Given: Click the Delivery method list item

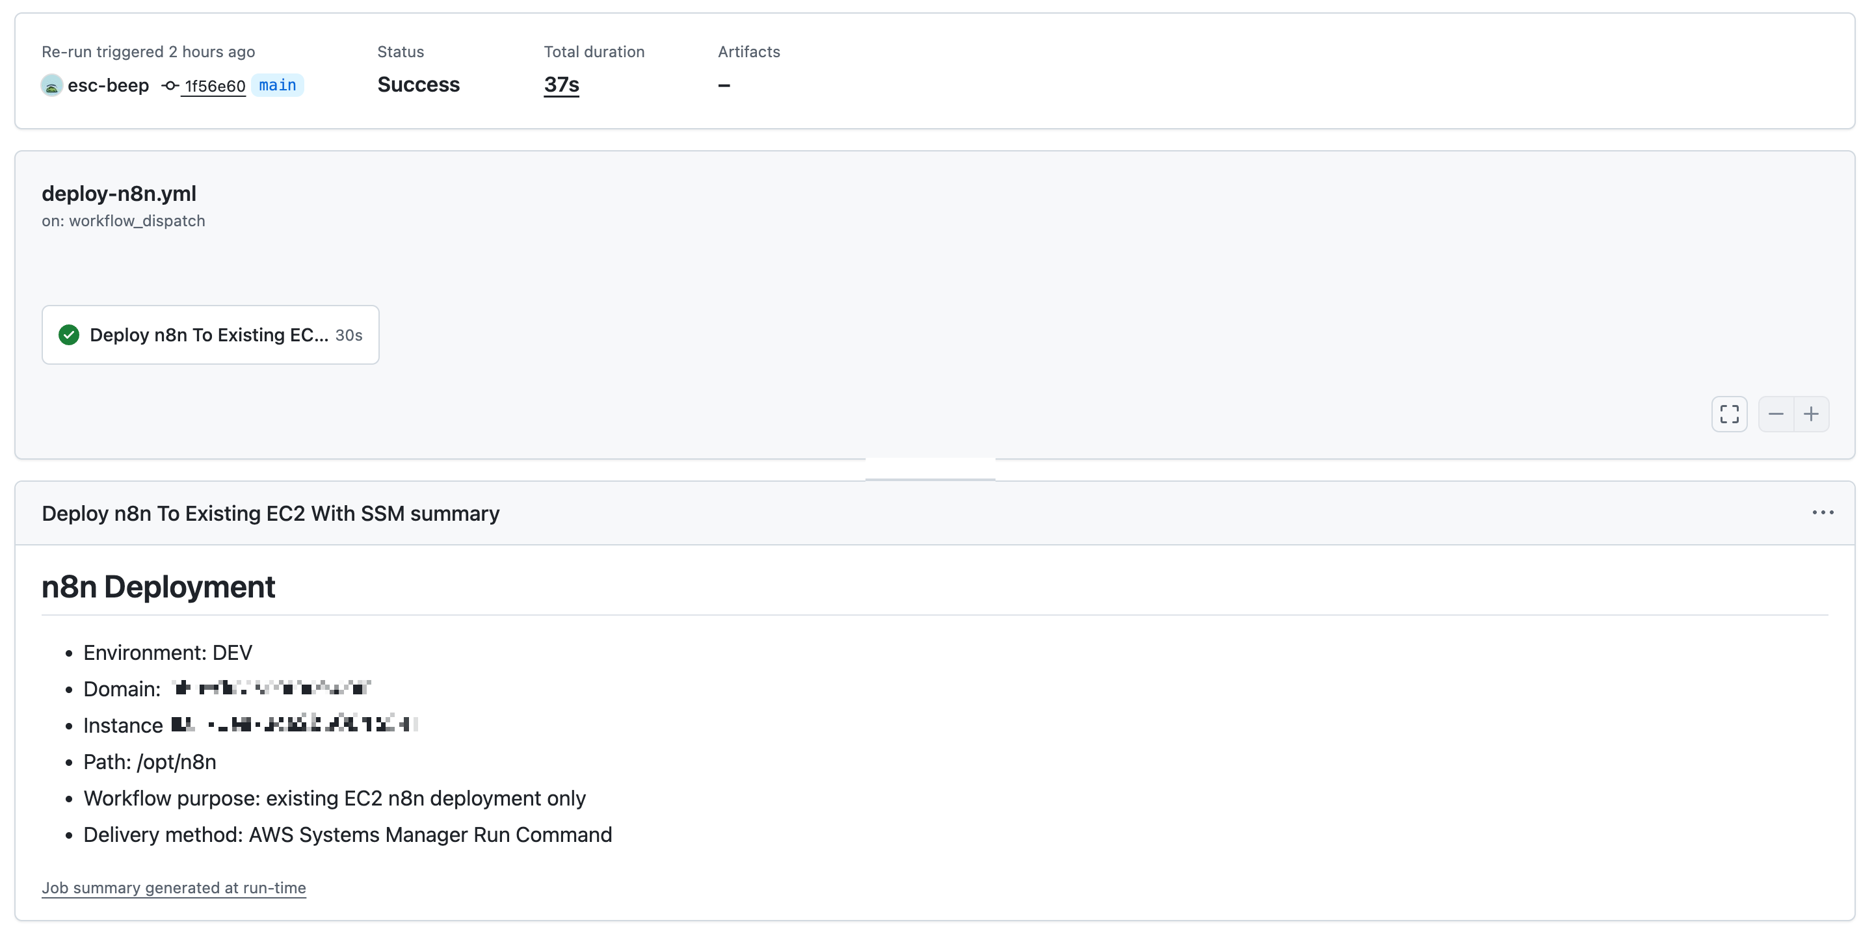Looking at the screenshot, I should pos(347,835).
